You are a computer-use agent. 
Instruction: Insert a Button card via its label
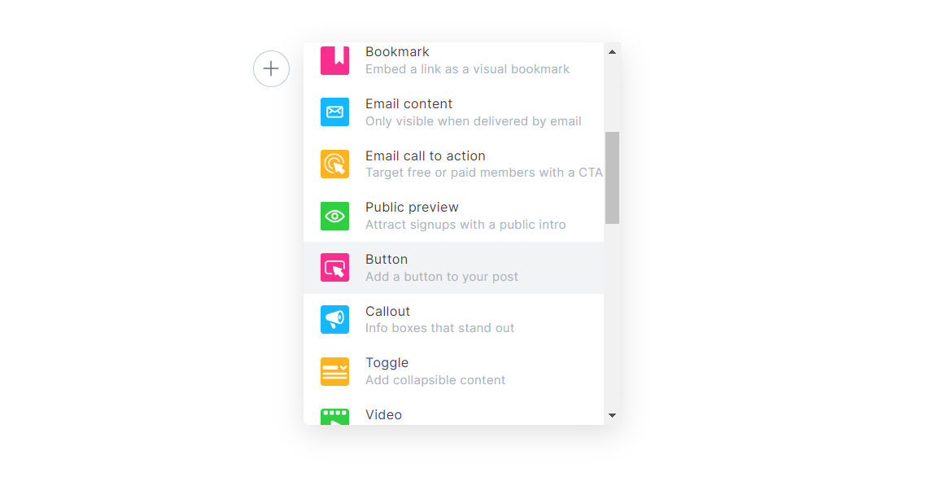coord(387,259)
